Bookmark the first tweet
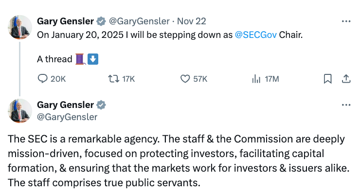Image resolution: width=360 pixels, height=195 pixels. tap(328, 79)
